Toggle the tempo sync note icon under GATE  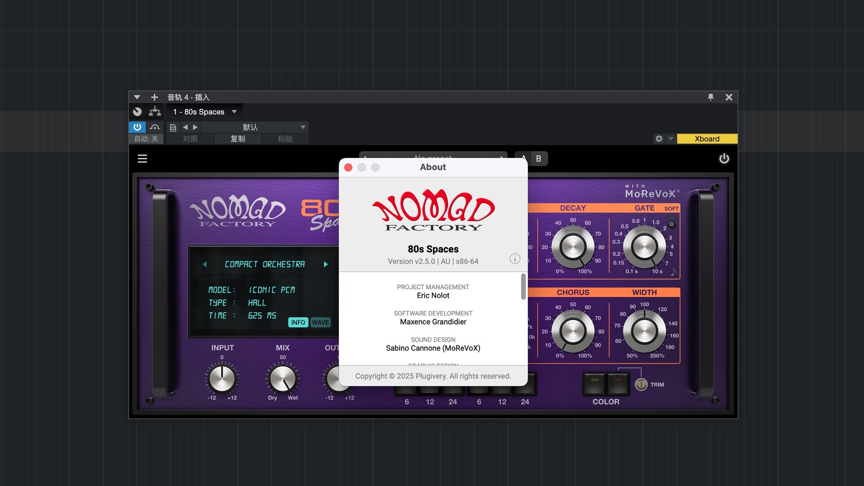(x=674, y=272)
